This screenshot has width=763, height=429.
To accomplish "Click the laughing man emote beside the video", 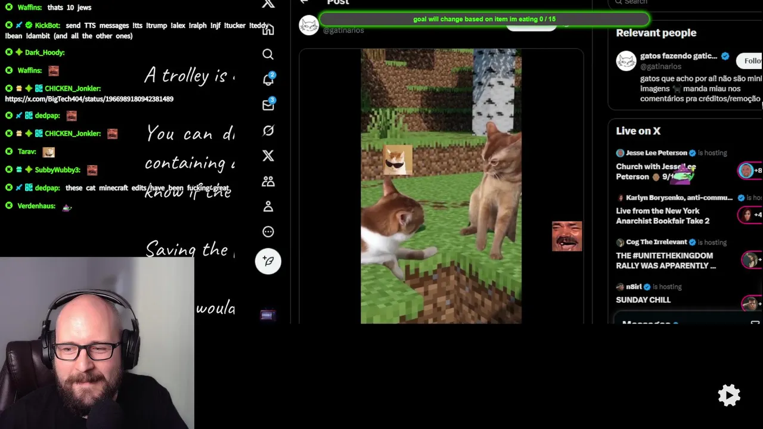I will (567, 237).
